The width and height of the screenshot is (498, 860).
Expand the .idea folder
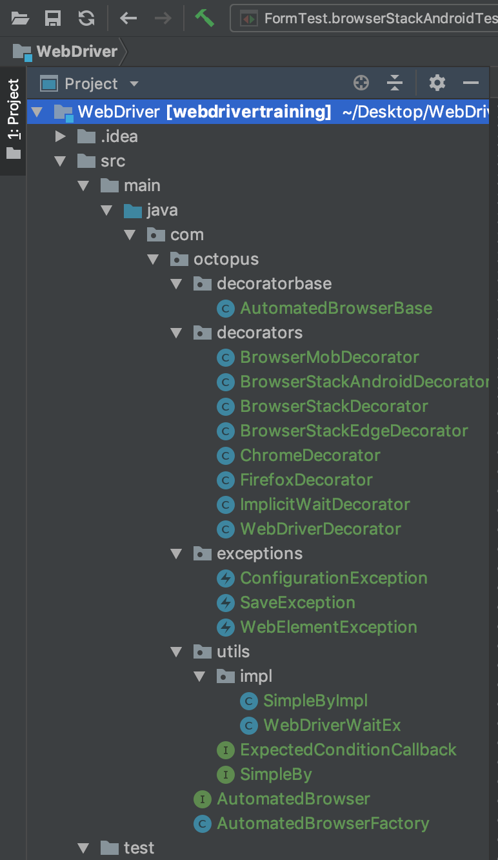coord(61,136)
